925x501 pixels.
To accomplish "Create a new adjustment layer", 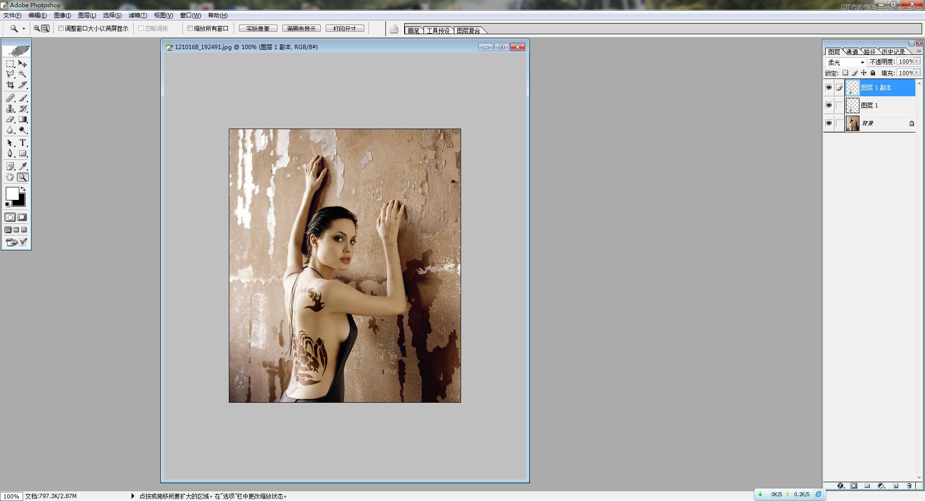I will tap(881, 486).
